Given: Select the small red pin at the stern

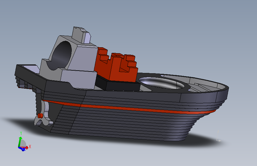Looking at the screenshot, I should click(40, 116).
